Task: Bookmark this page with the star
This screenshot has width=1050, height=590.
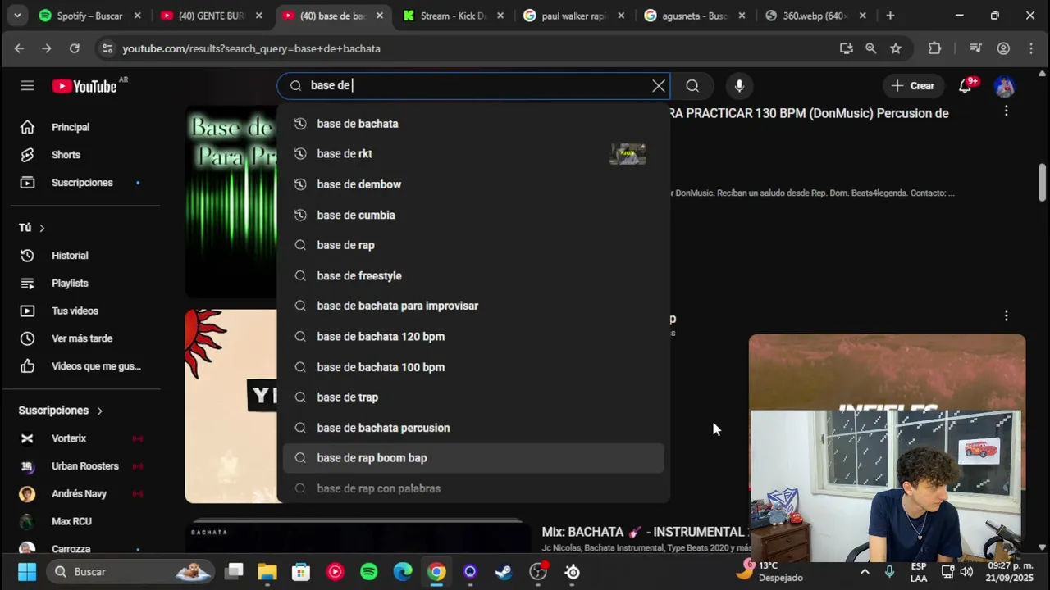Action: pyautogui.click(x=896, y=48)
